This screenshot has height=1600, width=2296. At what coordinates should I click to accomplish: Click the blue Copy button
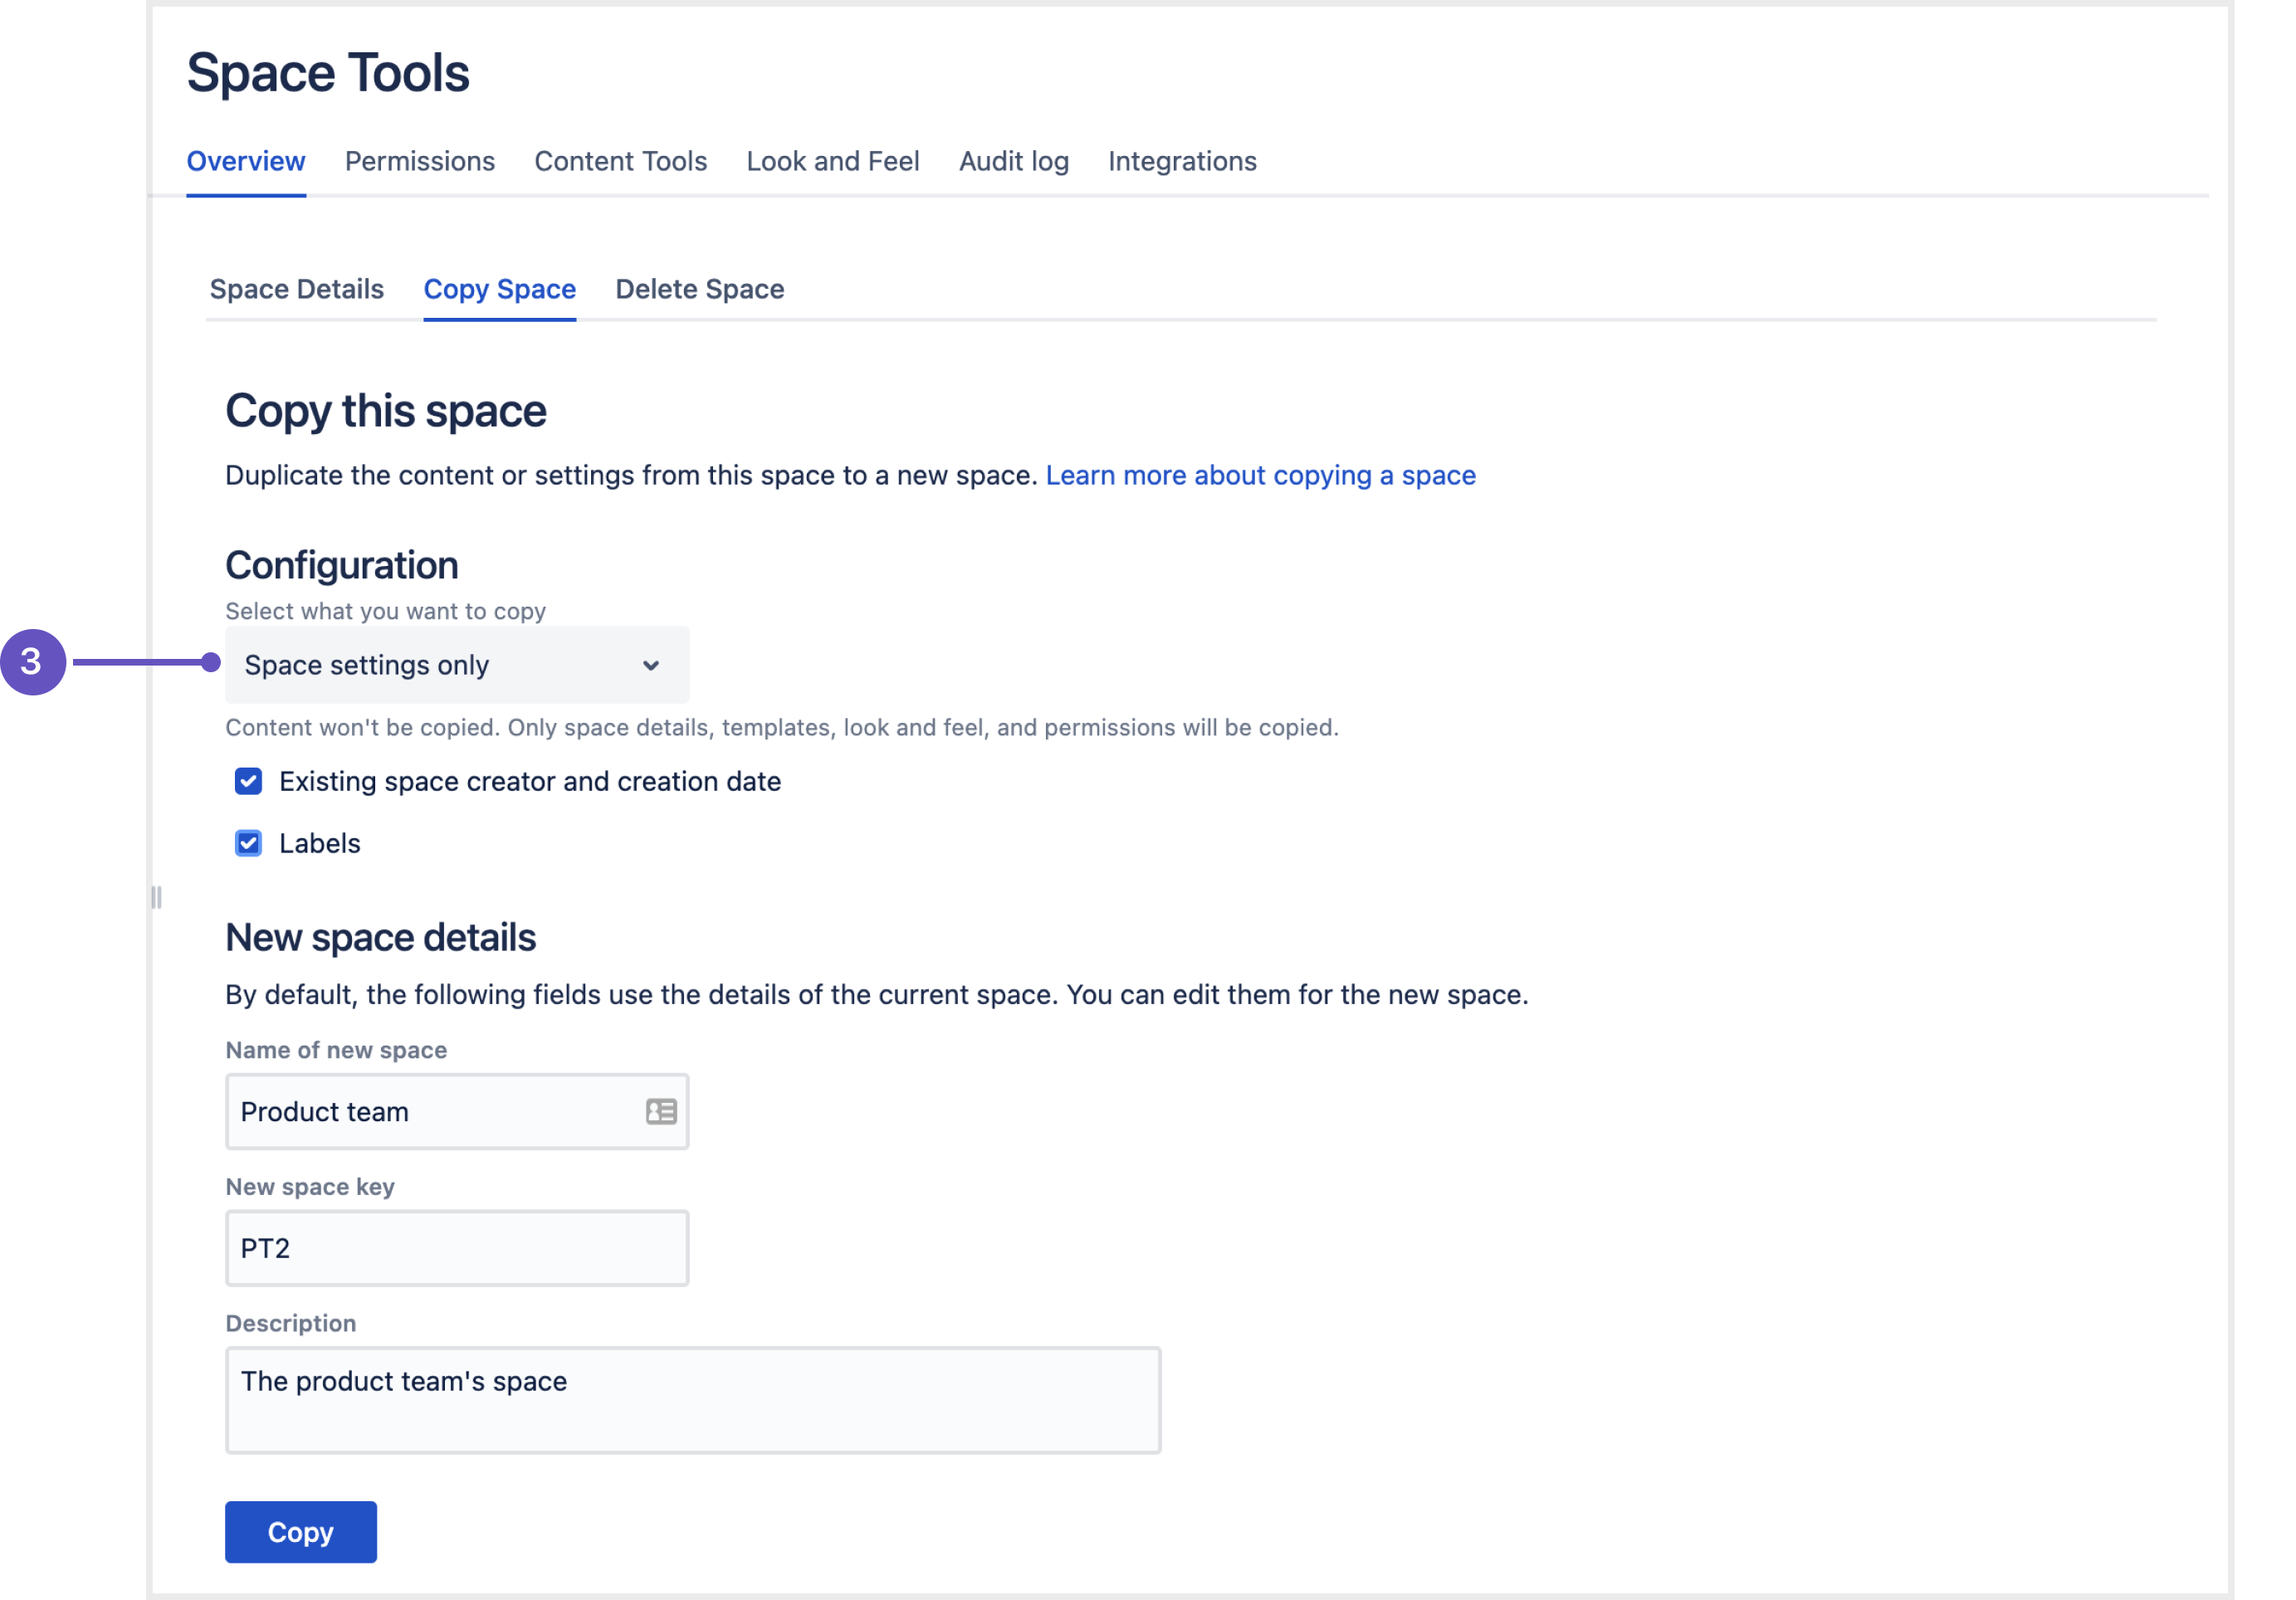[301, 1531]
